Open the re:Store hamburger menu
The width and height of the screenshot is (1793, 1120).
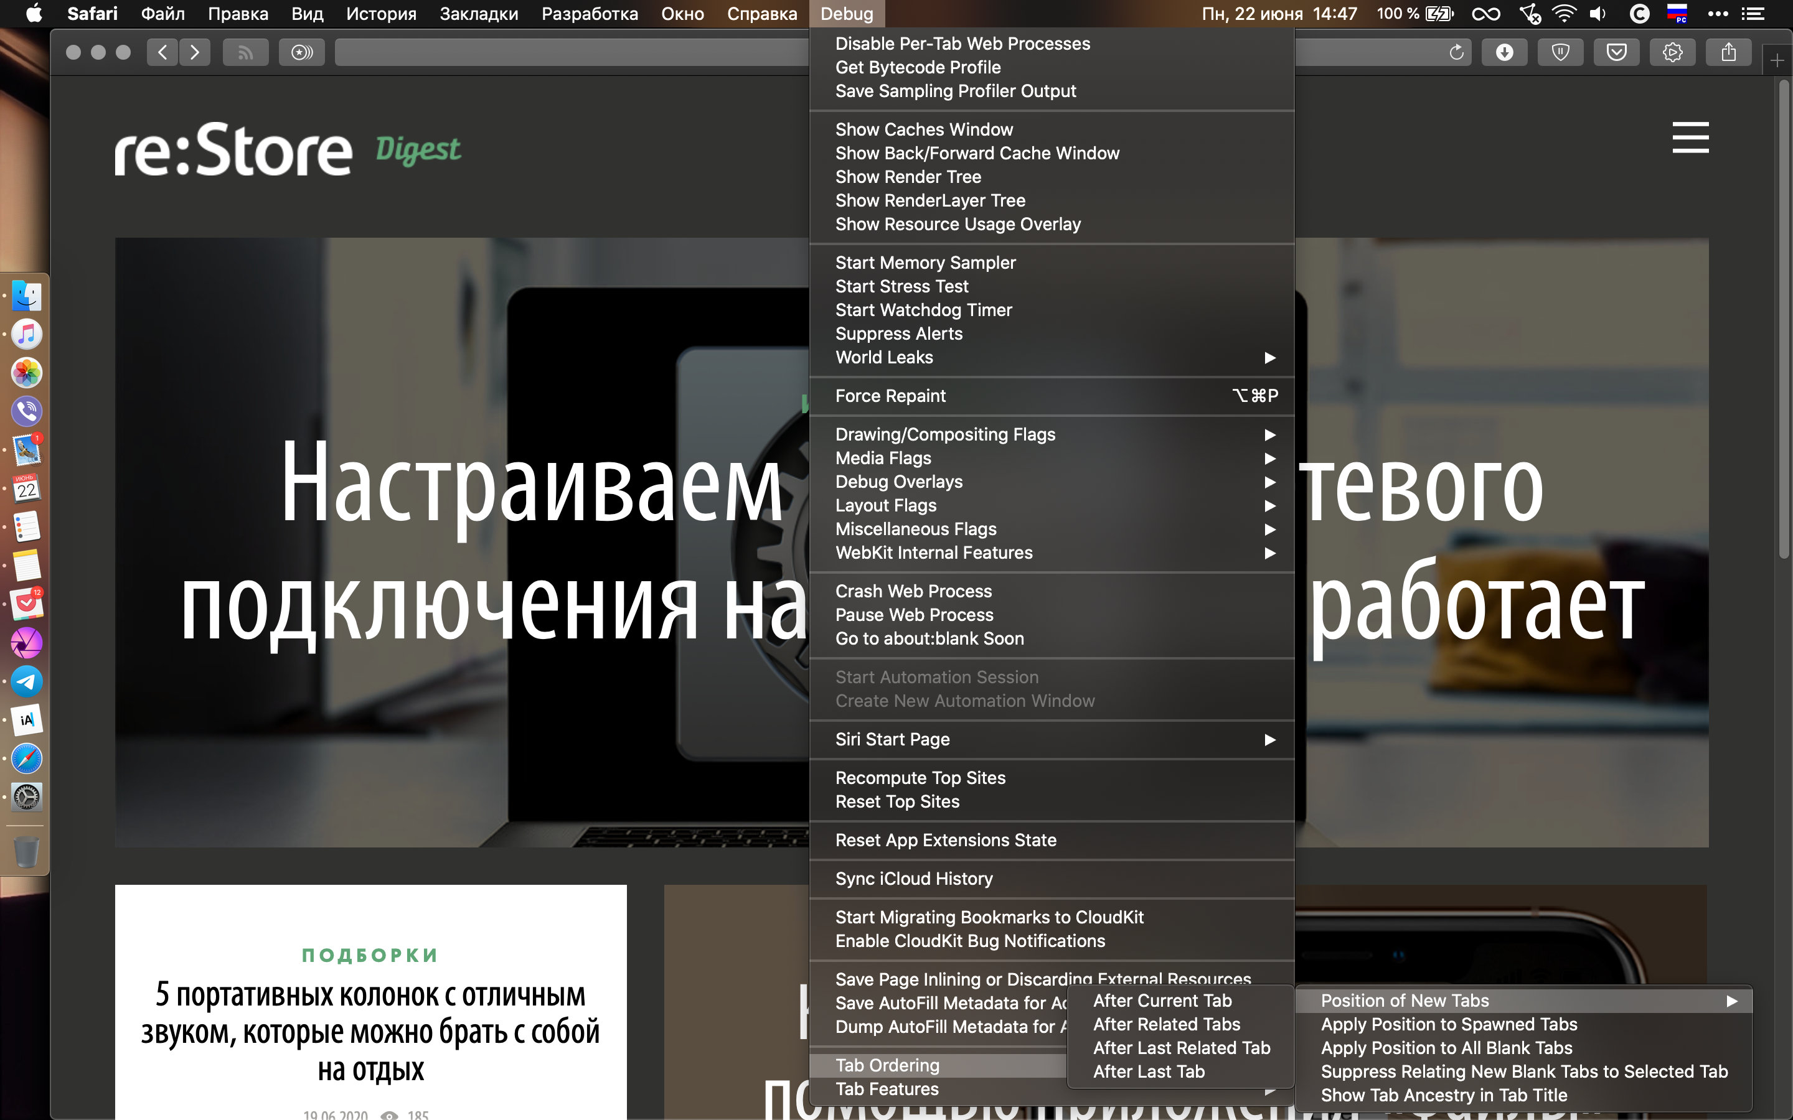click(1690, 138)
